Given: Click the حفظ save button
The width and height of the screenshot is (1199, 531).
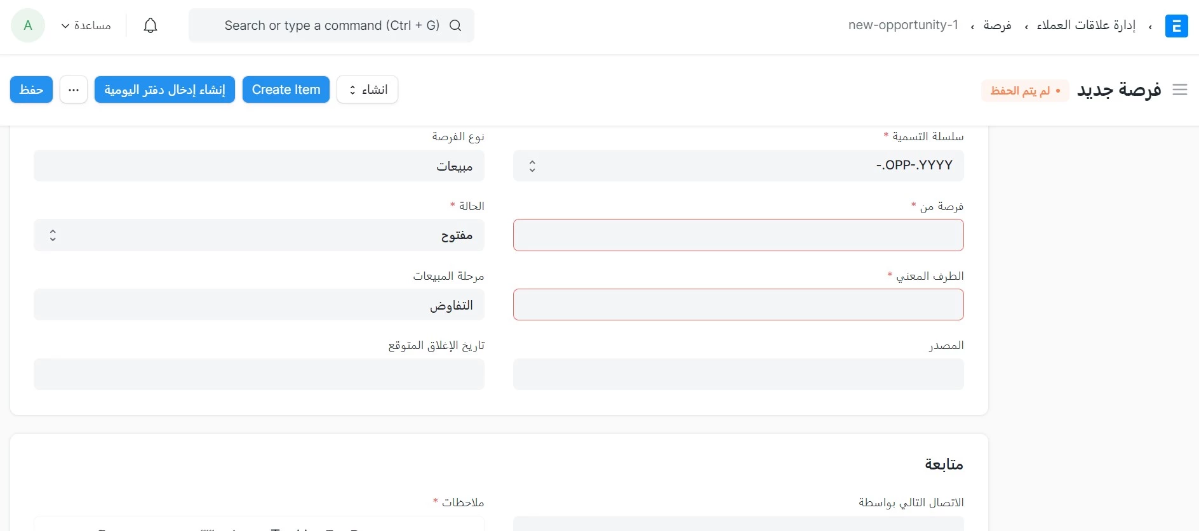Looking at the screenshot, I should (x=31, y=89).
